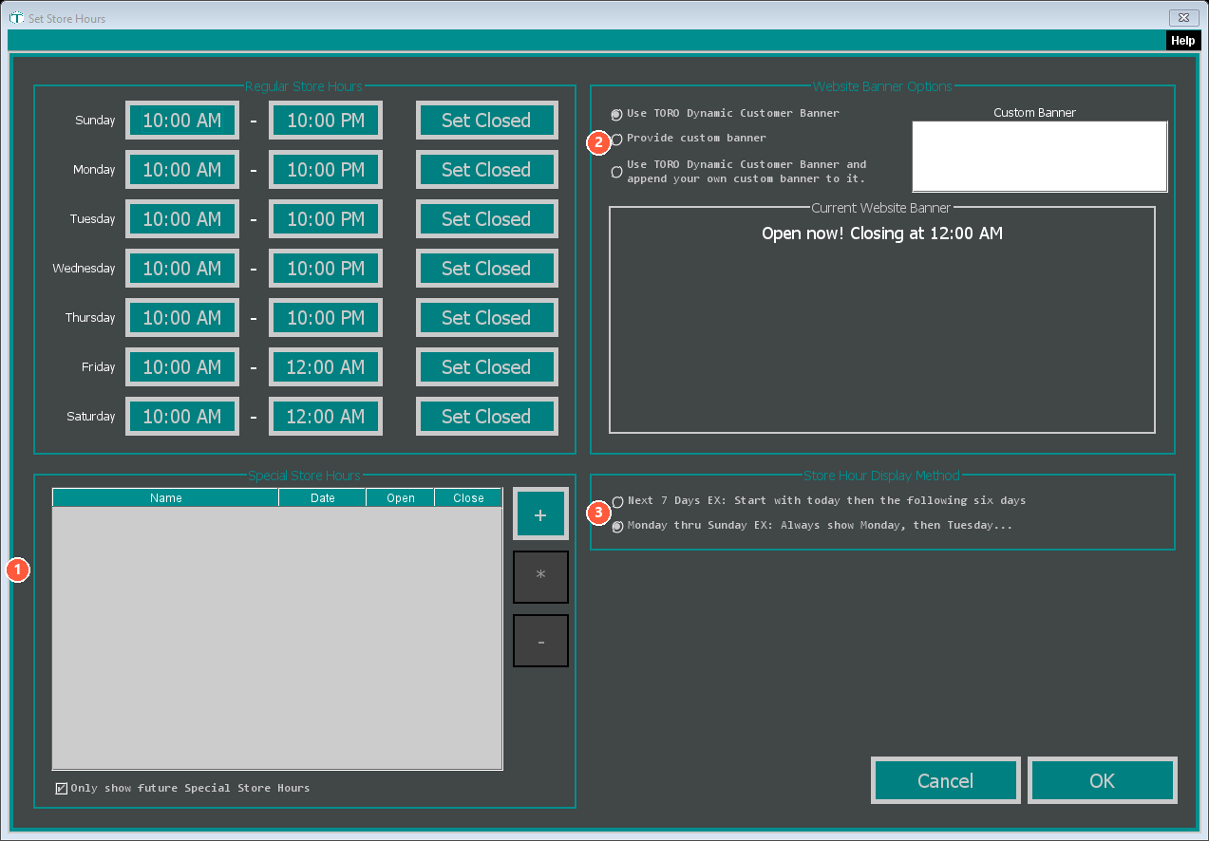Viewport: 1209px width, 841px height.
Task: Click Sunday closing time 10:00 PM
Action: coord(326,121)
